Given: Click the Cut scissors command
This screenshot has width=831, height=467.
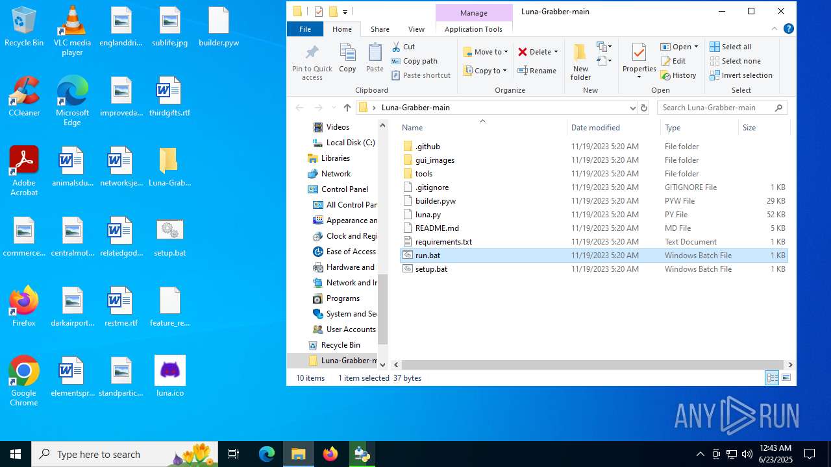Looking at the screenshot, I should pos(403,47).
